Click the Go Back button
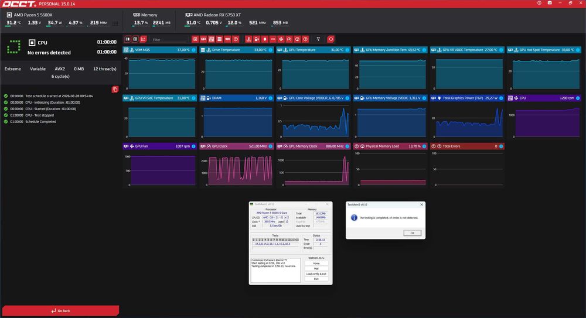The width and height of the screenshot is (586, 318). click(60, 310)
